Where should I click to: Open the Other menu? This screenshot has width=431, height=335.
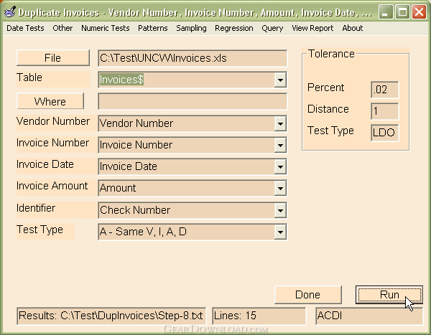[62, 28]
